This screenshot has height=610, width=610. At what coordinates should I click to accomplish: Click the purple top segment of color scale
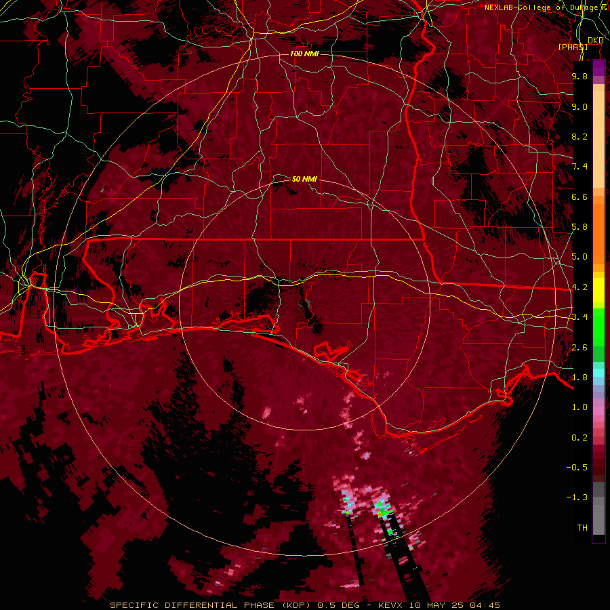(x=598, y=68)
